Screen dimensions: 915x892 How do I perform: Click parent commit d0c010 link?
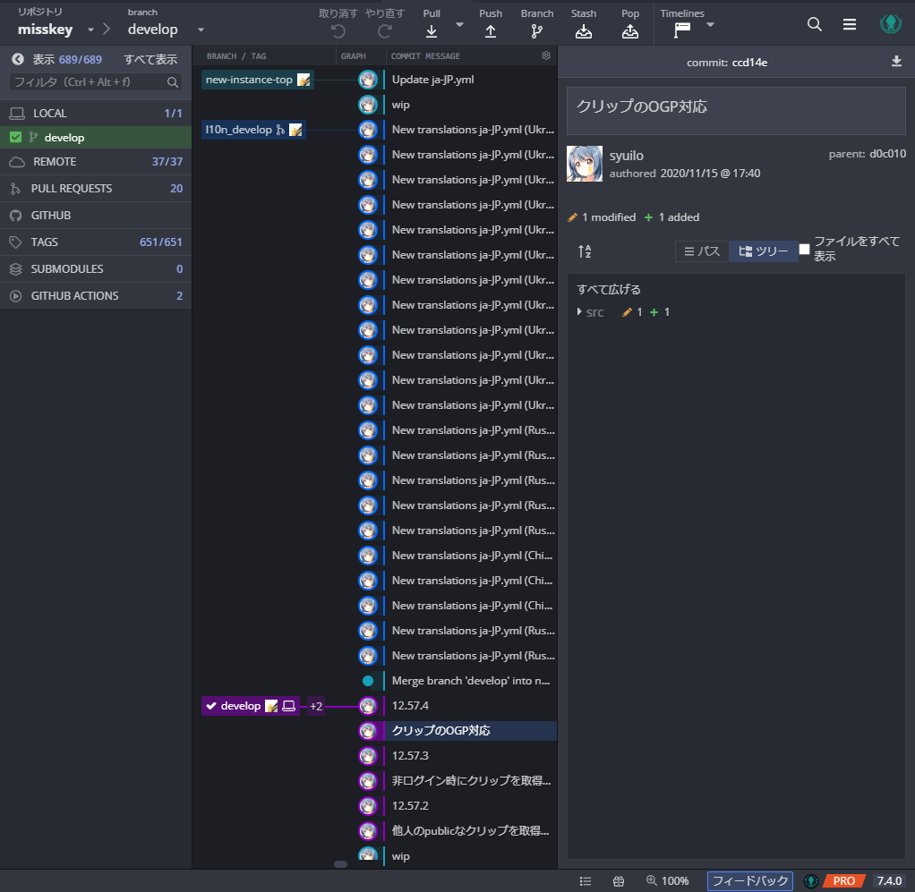[887, 154]
